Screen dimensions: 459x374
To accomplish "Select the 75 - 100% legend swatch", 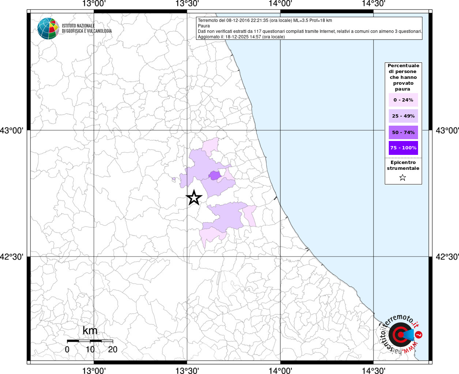I will tap(403, 148).
